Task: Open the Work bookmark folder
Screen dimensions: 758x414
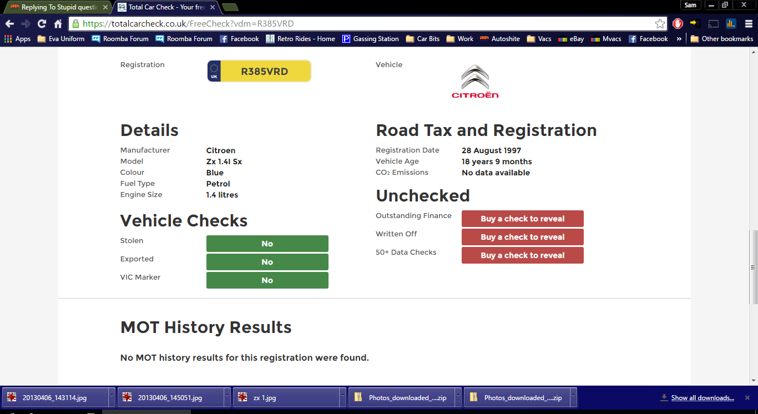Action: [x=459, y=39]
